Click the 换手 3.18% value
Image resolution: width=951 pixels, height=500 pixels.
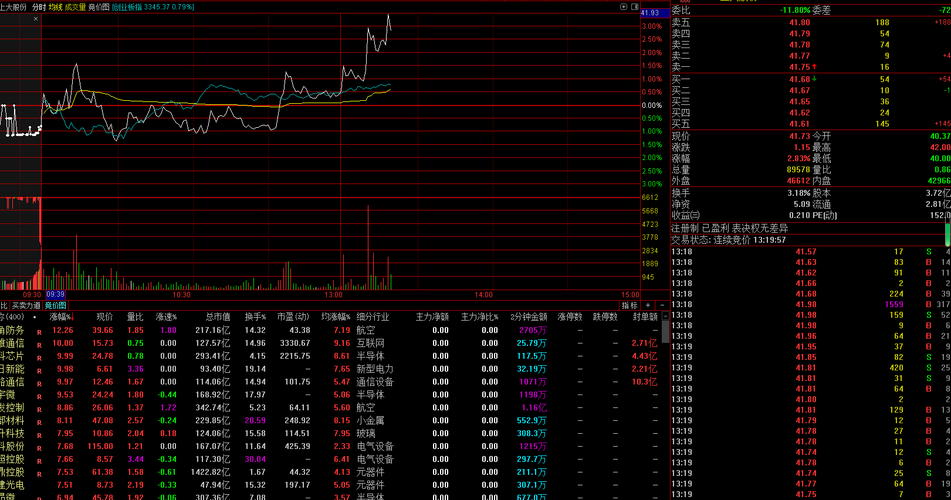coord(798,193)
